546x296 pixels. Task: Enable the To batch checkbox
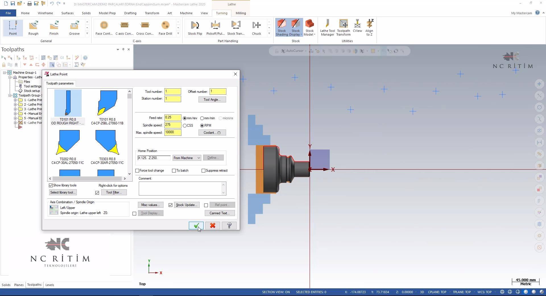click(x=174, y=171)
